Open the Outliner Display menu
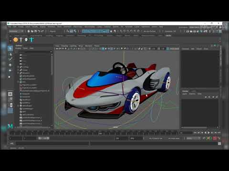Image resolution: width=229 pixels, height=171 pixels. pyautogui.click(x=18, y=48)
